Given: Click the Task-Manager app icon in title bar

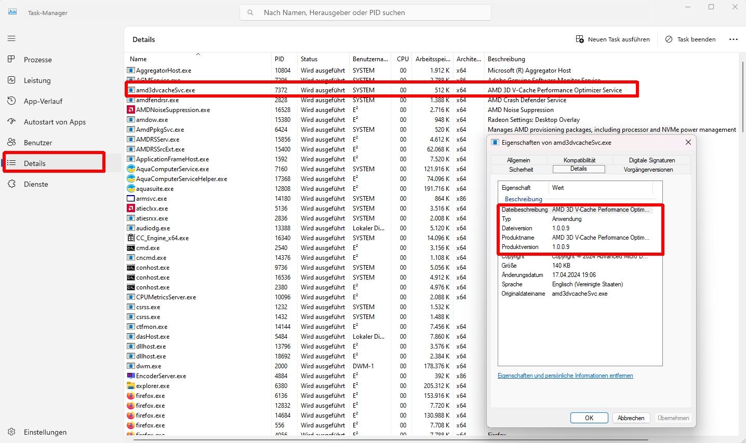Looking at the screenshot, I should click(x=11, y=12).
